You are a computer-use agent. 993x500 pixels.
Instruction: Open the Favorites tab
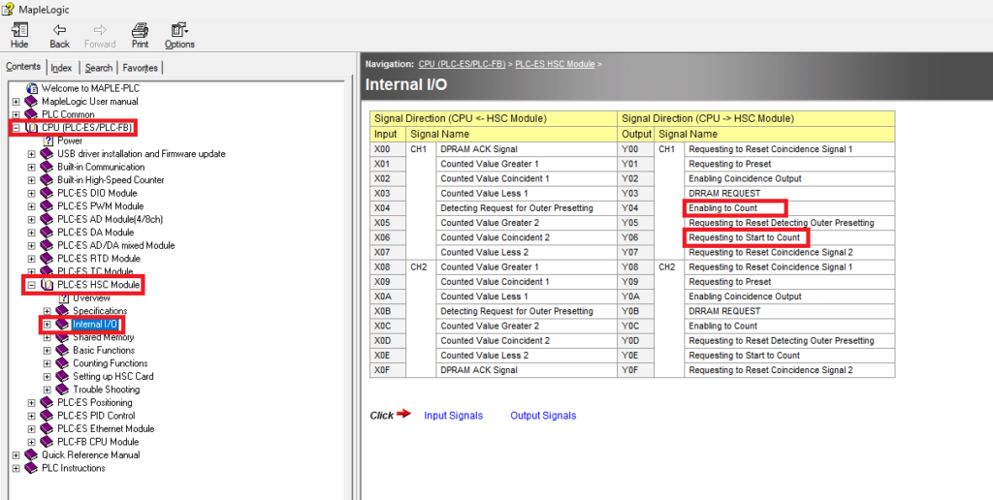140,68
